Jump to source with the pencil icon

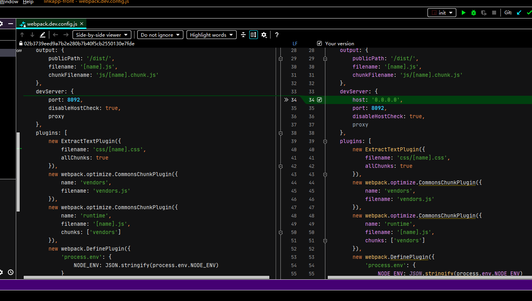pyautogui.click(x=43, y=35)
